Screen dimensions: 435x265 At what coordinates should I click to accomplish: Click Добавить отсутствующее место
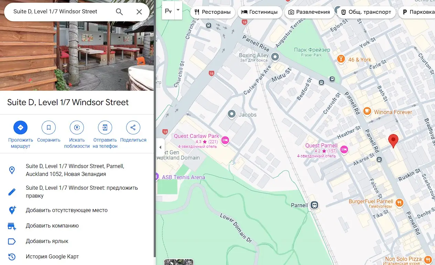(67, 210)
